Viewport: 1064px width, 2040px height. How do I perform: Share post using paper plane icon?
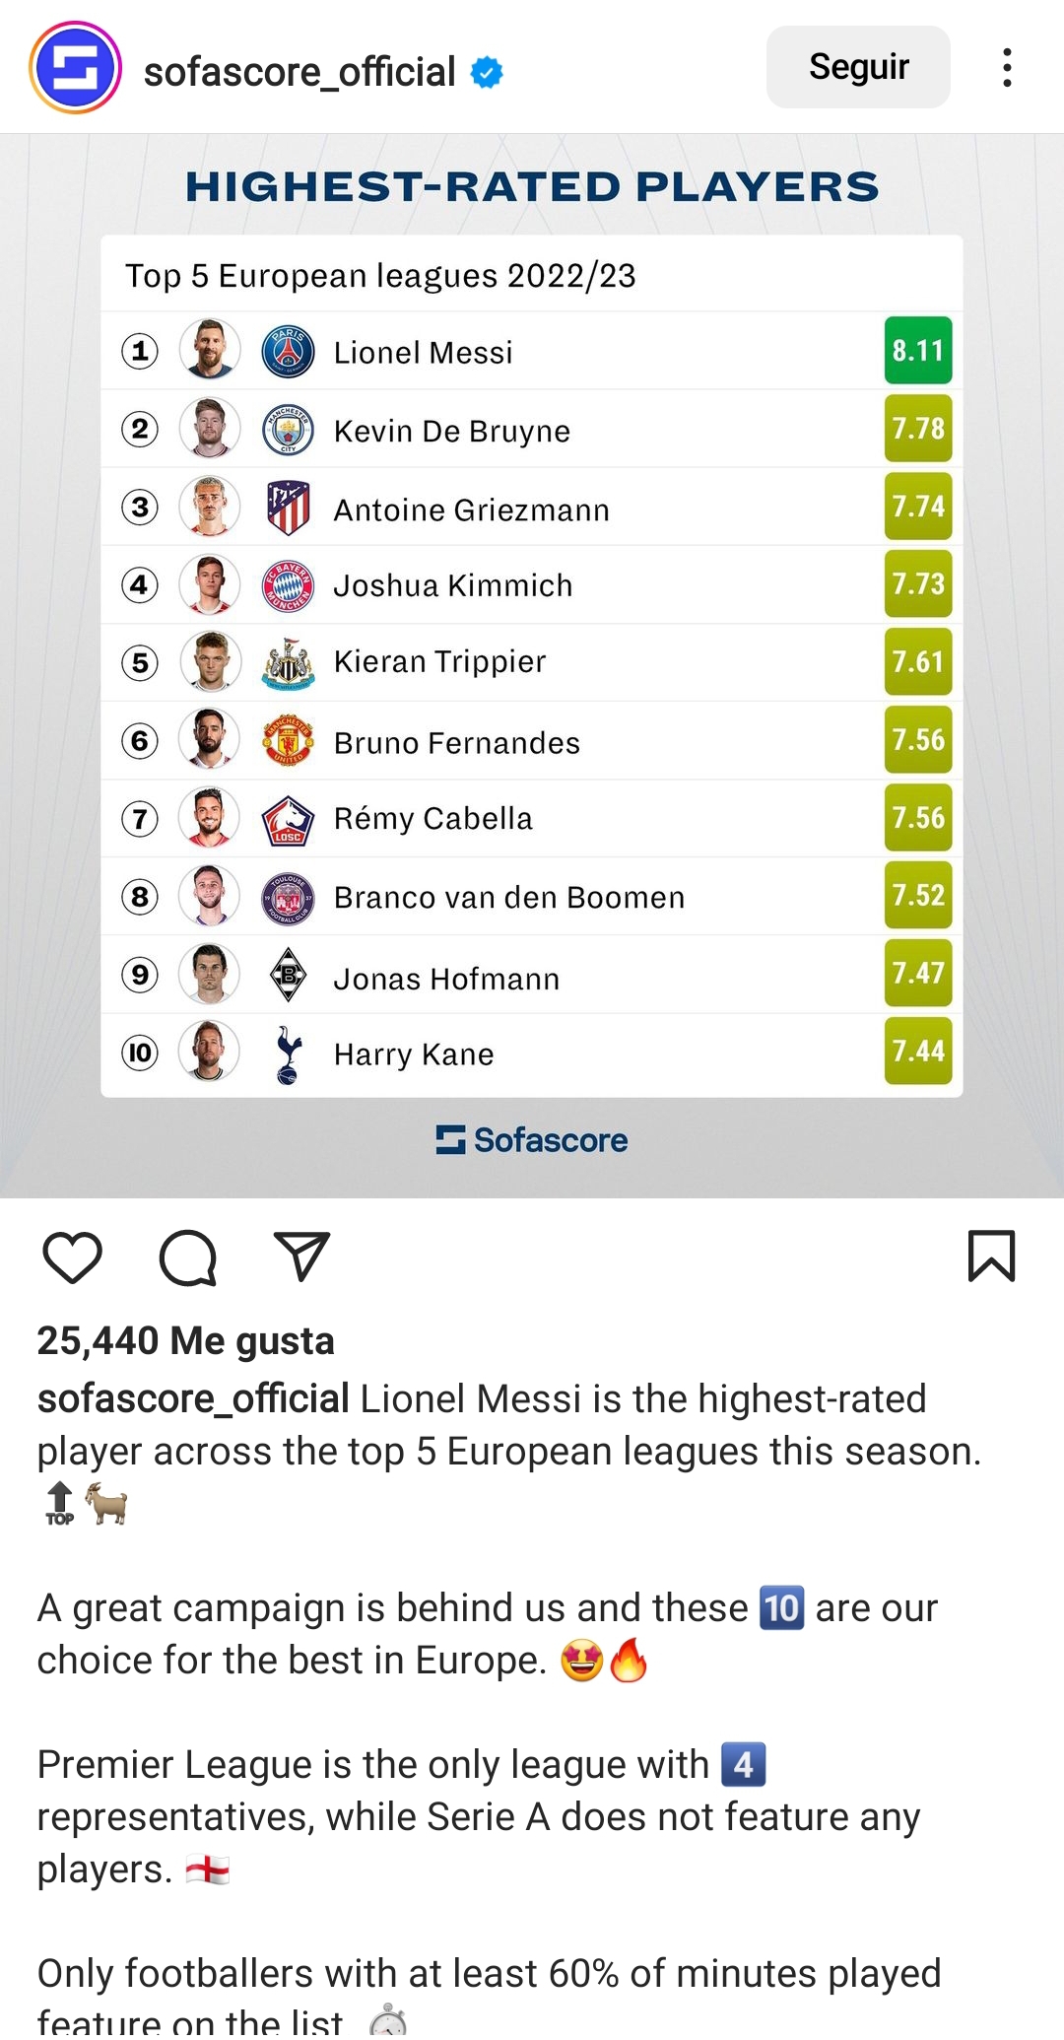pyautogui.click(x=301, y=1257)
